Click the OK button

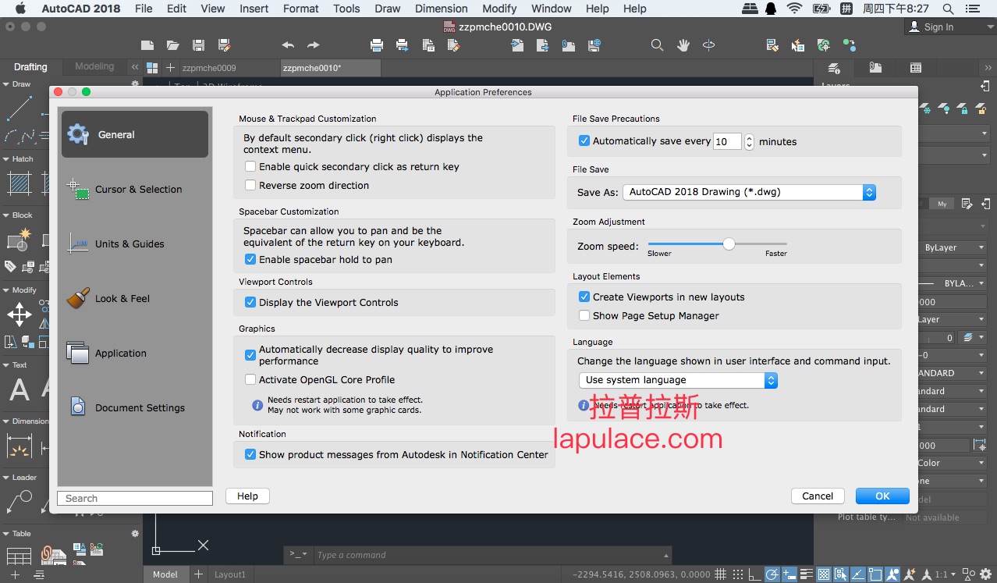(x=882, y=496)
